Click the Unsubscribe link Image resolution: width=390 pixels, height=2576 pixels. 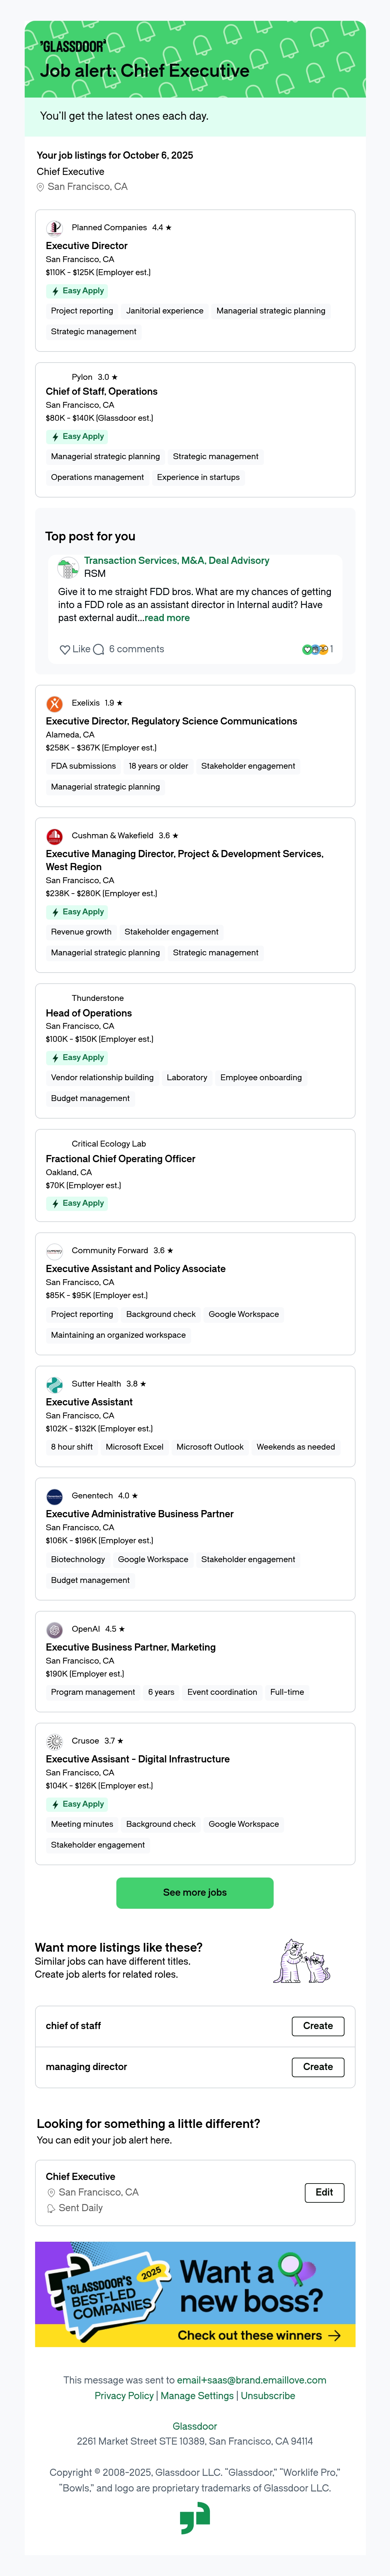click(268, 2396)
